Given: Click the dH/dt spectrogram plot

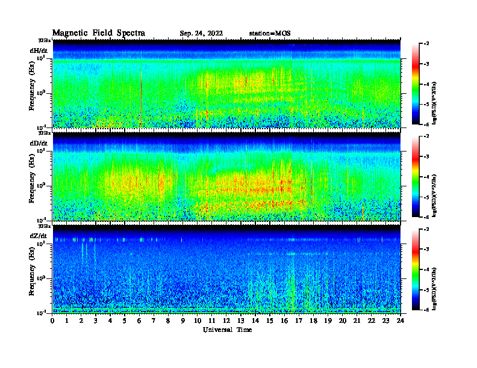Looking at the screenshot, I should click(226, 84).
